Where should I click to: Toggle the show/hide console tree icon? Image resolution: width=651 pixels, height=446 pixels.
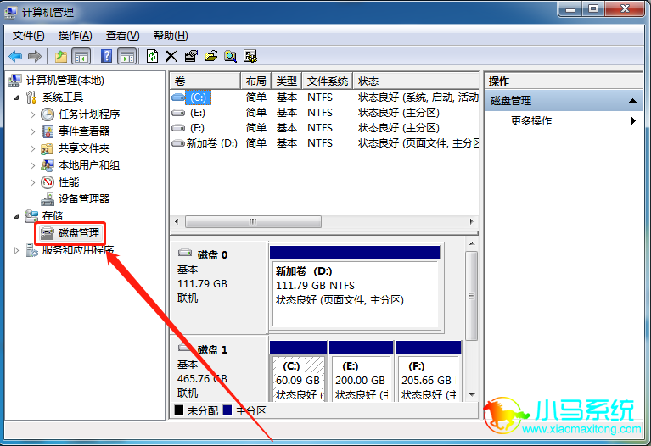(x=81, y=56)
